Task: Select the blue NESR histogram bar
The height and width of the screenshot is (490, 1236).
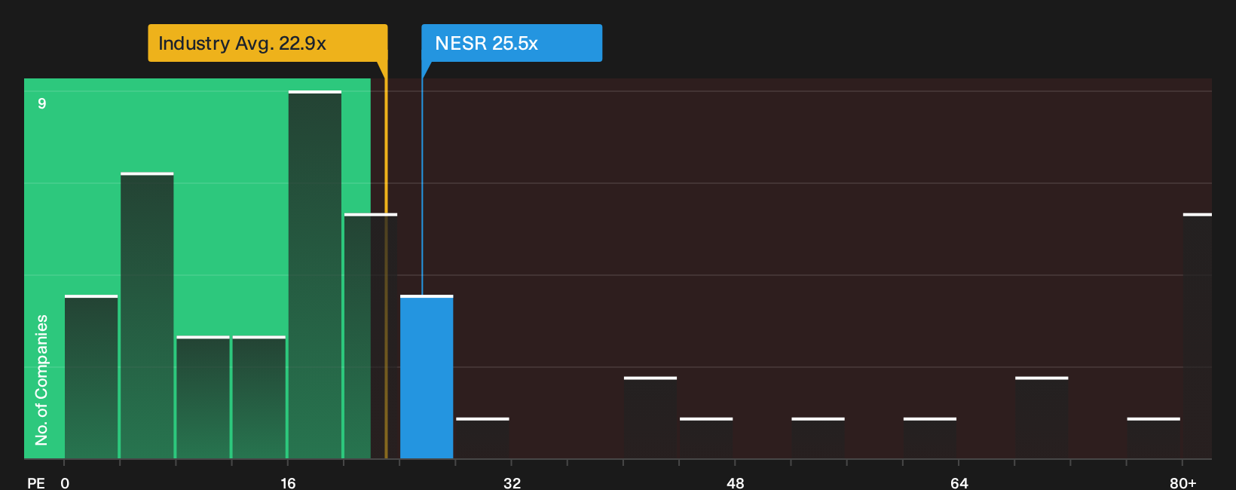Action: (x=427, y=377)
